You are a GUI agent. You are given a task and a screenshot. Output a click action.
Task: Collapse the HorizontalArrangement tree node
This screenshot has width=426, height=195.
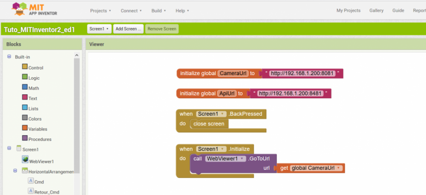[x=15, y=171]
